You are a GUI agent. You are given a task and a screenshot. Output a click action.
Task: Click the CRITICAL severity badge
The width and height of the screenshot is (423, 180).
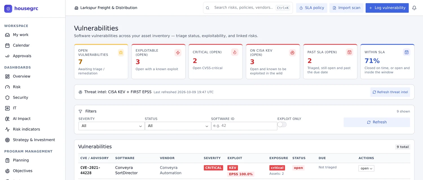click(213, 168)
